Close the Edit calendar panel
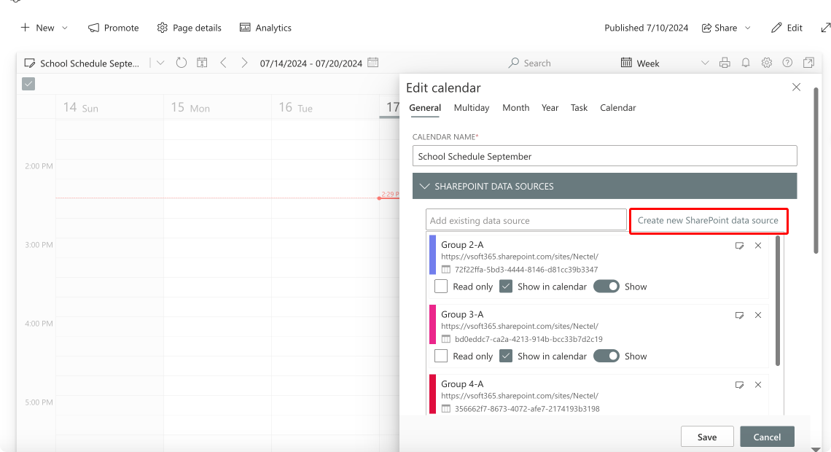Screen dimensions: 831x452 [x=796, y=87]
